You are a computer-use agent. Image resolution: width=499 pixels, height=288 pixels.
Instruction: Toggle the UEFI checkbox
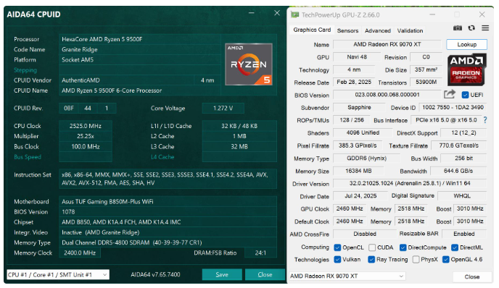[465, 95]
